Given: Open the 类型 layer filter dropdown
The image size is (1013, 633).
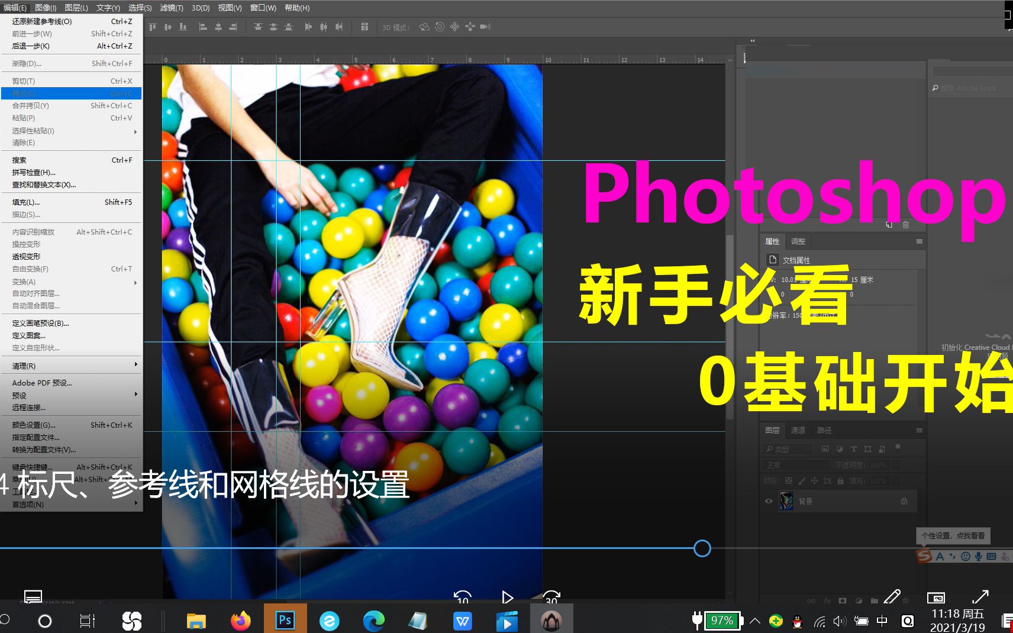Looking at the screenshot, I should (x=786, y=449).
